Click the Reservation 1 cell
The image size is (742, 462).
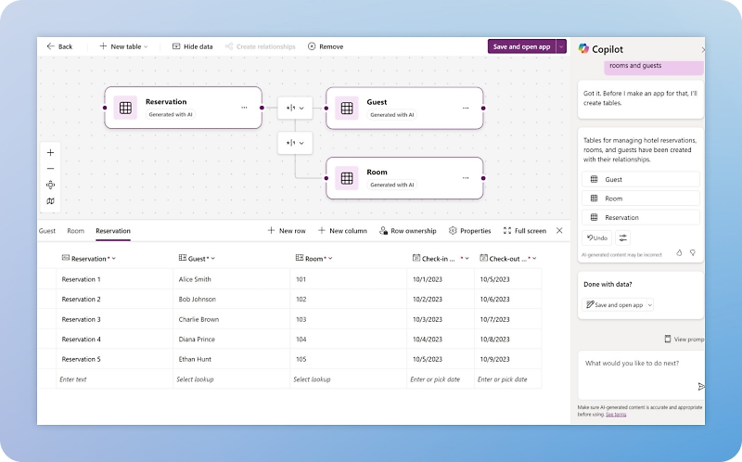coord(114,279)
